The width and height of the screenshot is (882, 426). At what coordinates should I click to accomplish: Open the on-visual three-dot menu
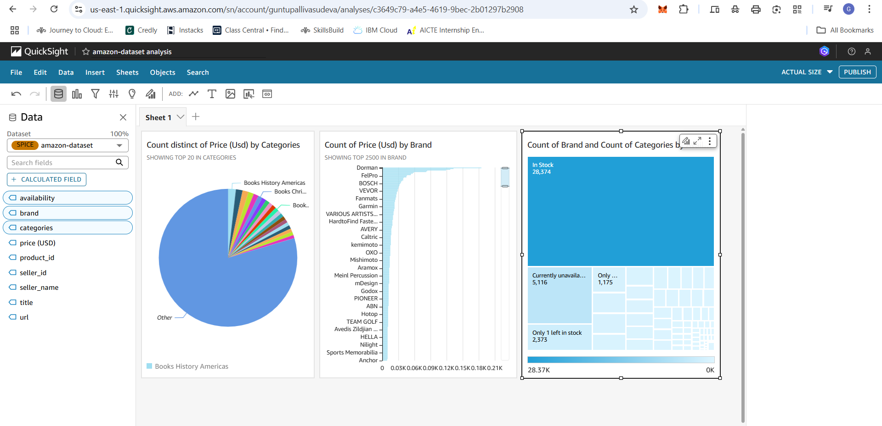pyautogui.click(x=710, y=141)
